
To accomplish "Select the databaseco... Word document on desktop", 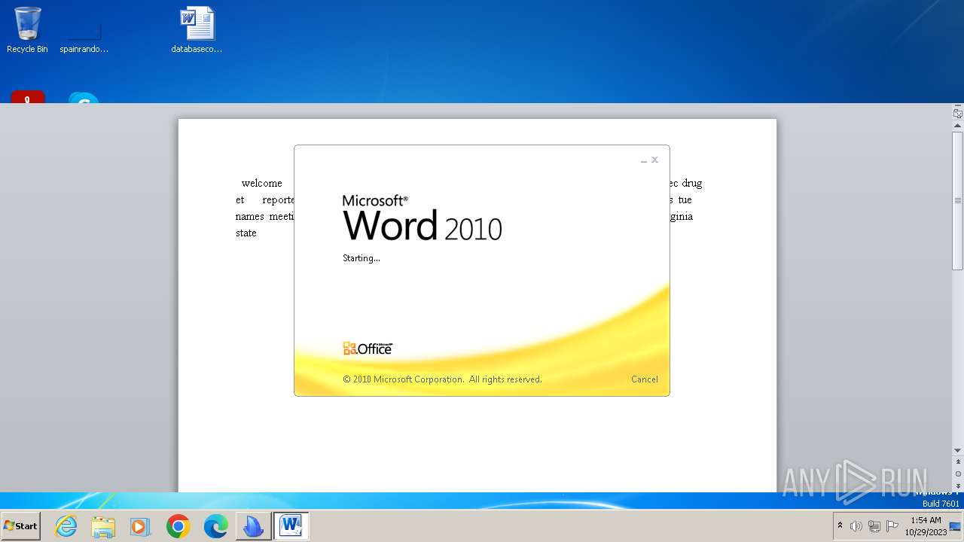I will pos(197,30).
